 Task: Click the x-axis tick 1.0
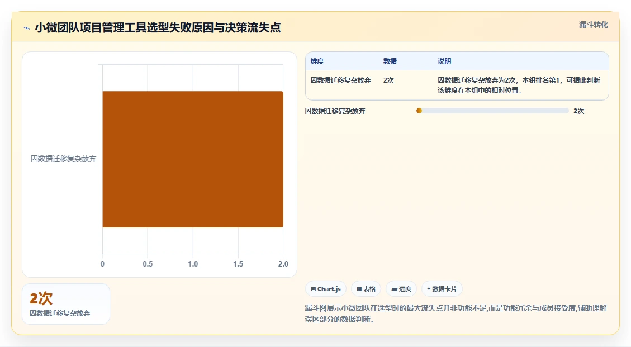click(x=193, y=264)
